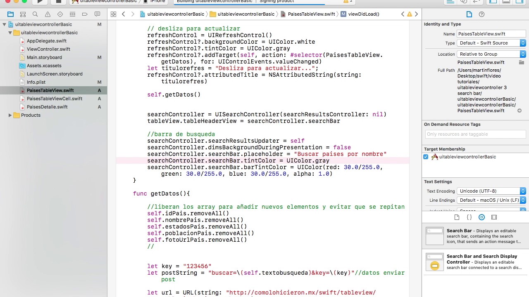
Task: Collapse the uitableviewcontrollerBasic group folder
Action: (10, 33)
